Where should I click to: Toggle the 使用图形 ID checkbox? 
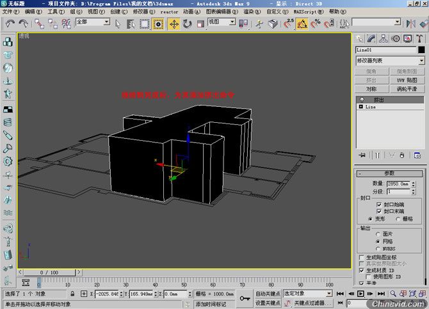pos(368,277)
